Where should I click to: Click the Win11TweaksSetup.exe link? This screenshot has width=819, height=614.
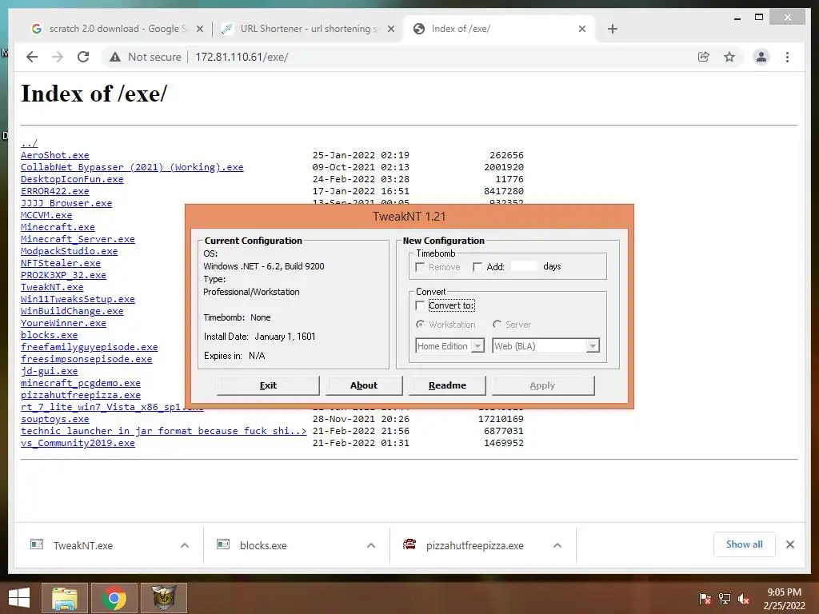pos(78,299)
